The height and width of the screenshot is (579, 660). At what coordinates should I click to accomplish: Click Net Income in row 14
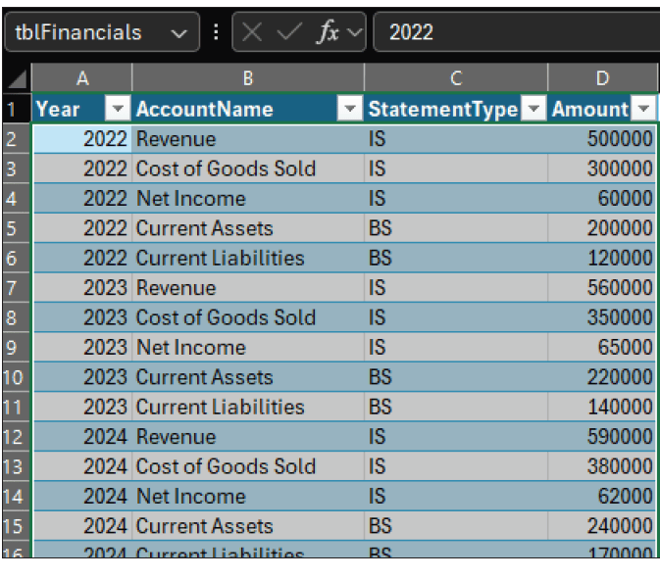248,496
